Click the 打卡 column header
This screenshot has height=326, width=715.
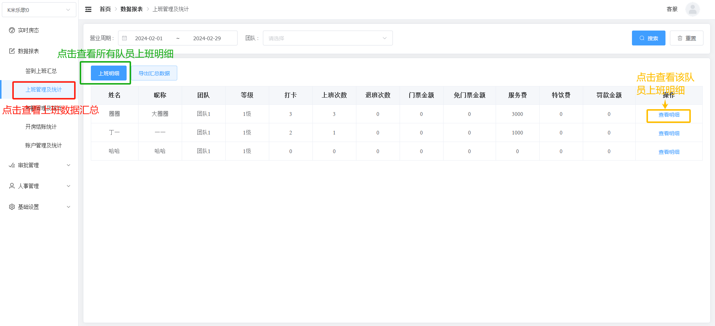click(290, 95)
